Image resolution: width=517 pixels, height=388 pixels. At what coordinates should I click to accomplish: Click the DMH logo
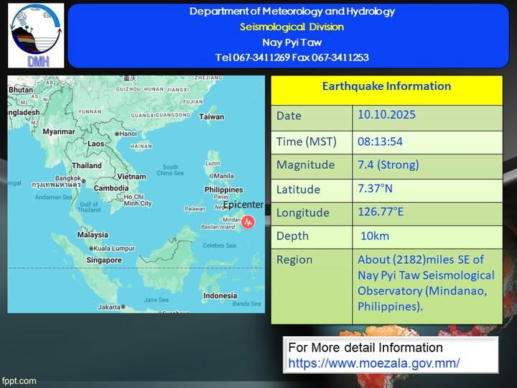(35, 35)
